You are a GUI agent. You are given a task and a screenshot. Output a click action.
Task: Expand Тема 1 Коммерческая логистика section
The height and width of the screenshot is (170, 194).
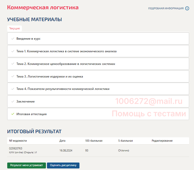coord(66,51)
